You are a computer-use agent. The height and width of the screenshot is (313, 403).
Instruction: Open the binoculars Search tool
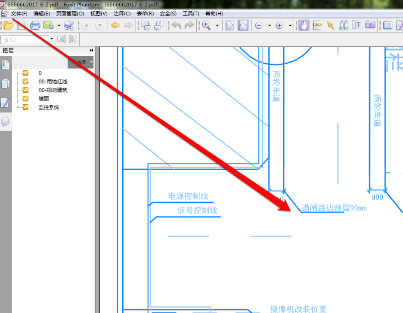[x=344, y=25]
